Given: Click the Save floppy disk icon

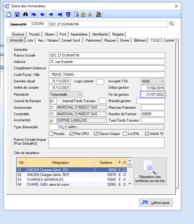Looking at the screenshot, I should point(17,14).
